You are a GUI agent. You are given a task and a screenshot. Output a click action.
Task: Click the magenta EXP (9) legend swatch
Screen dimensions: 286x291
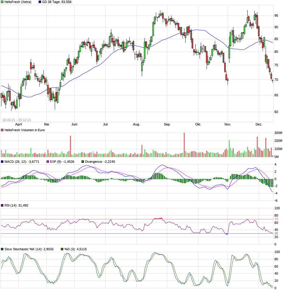tap(48, 162)
